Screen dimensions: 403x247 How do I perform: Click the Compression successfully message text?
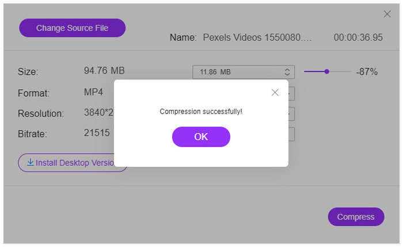201,111
